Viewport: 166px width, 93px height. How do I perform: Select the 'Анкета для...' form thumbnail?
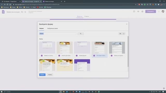point(65,50)
